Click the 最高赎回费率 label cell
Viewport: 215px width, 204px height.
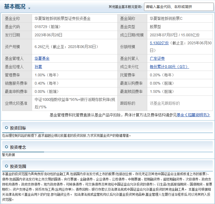point(132,91)
